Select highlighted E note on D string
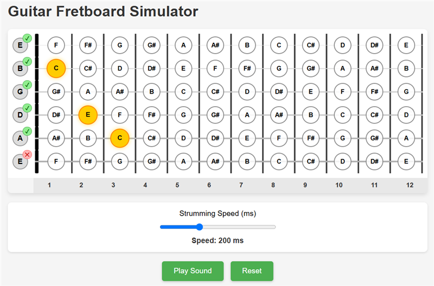Screen dimensions: 434x286 tap(88, 115)
